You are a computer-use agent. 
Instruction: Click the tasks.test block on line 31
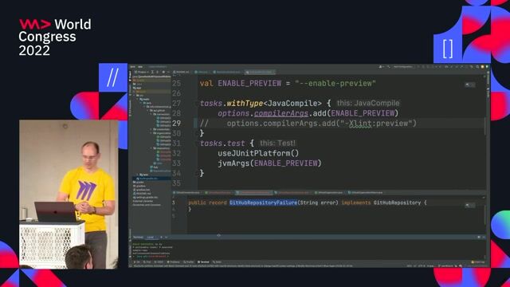(222, 143)
